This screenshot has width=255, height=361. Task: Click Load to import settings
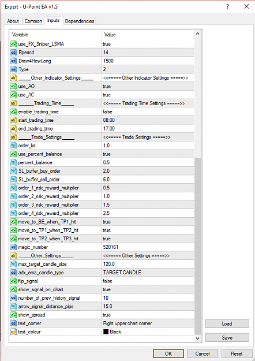pos(227,323)
